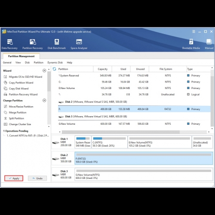Collapse the Change Partition section
Screen dimensions: 215x215
pos(44,100)
